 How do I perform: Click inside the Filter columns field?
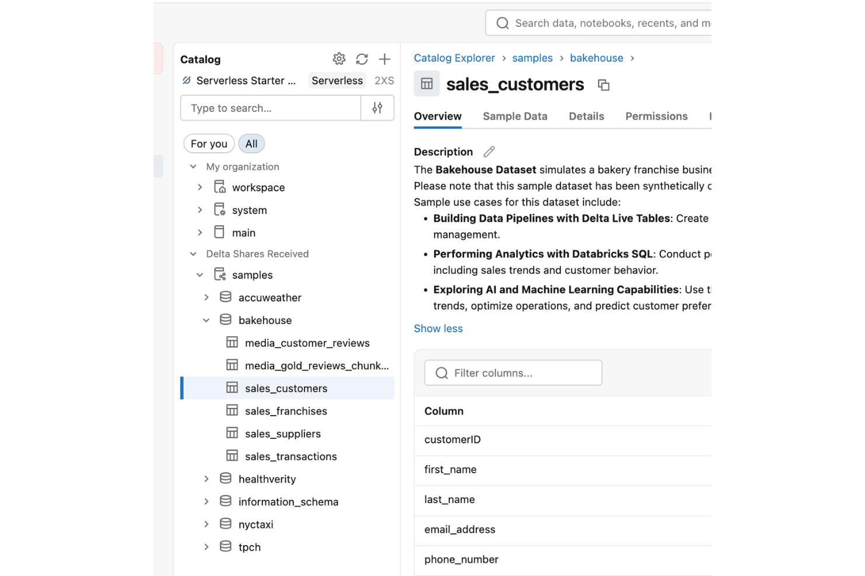(x=513, y=372)
